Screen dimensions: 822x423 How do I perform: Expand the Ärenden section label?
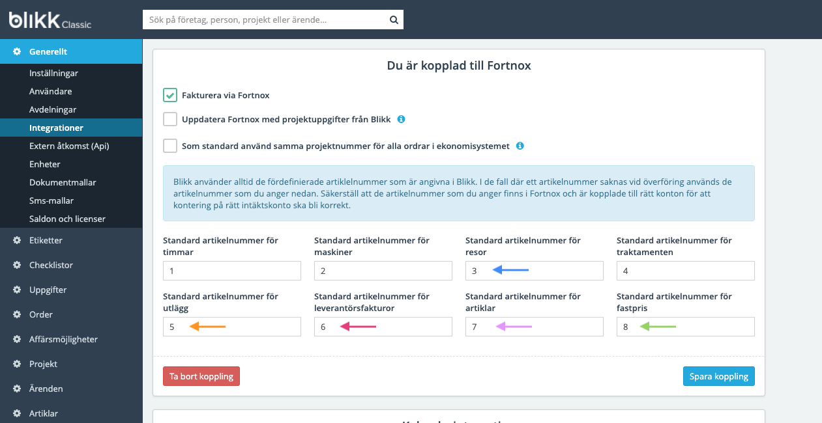(x=46, y=389)
